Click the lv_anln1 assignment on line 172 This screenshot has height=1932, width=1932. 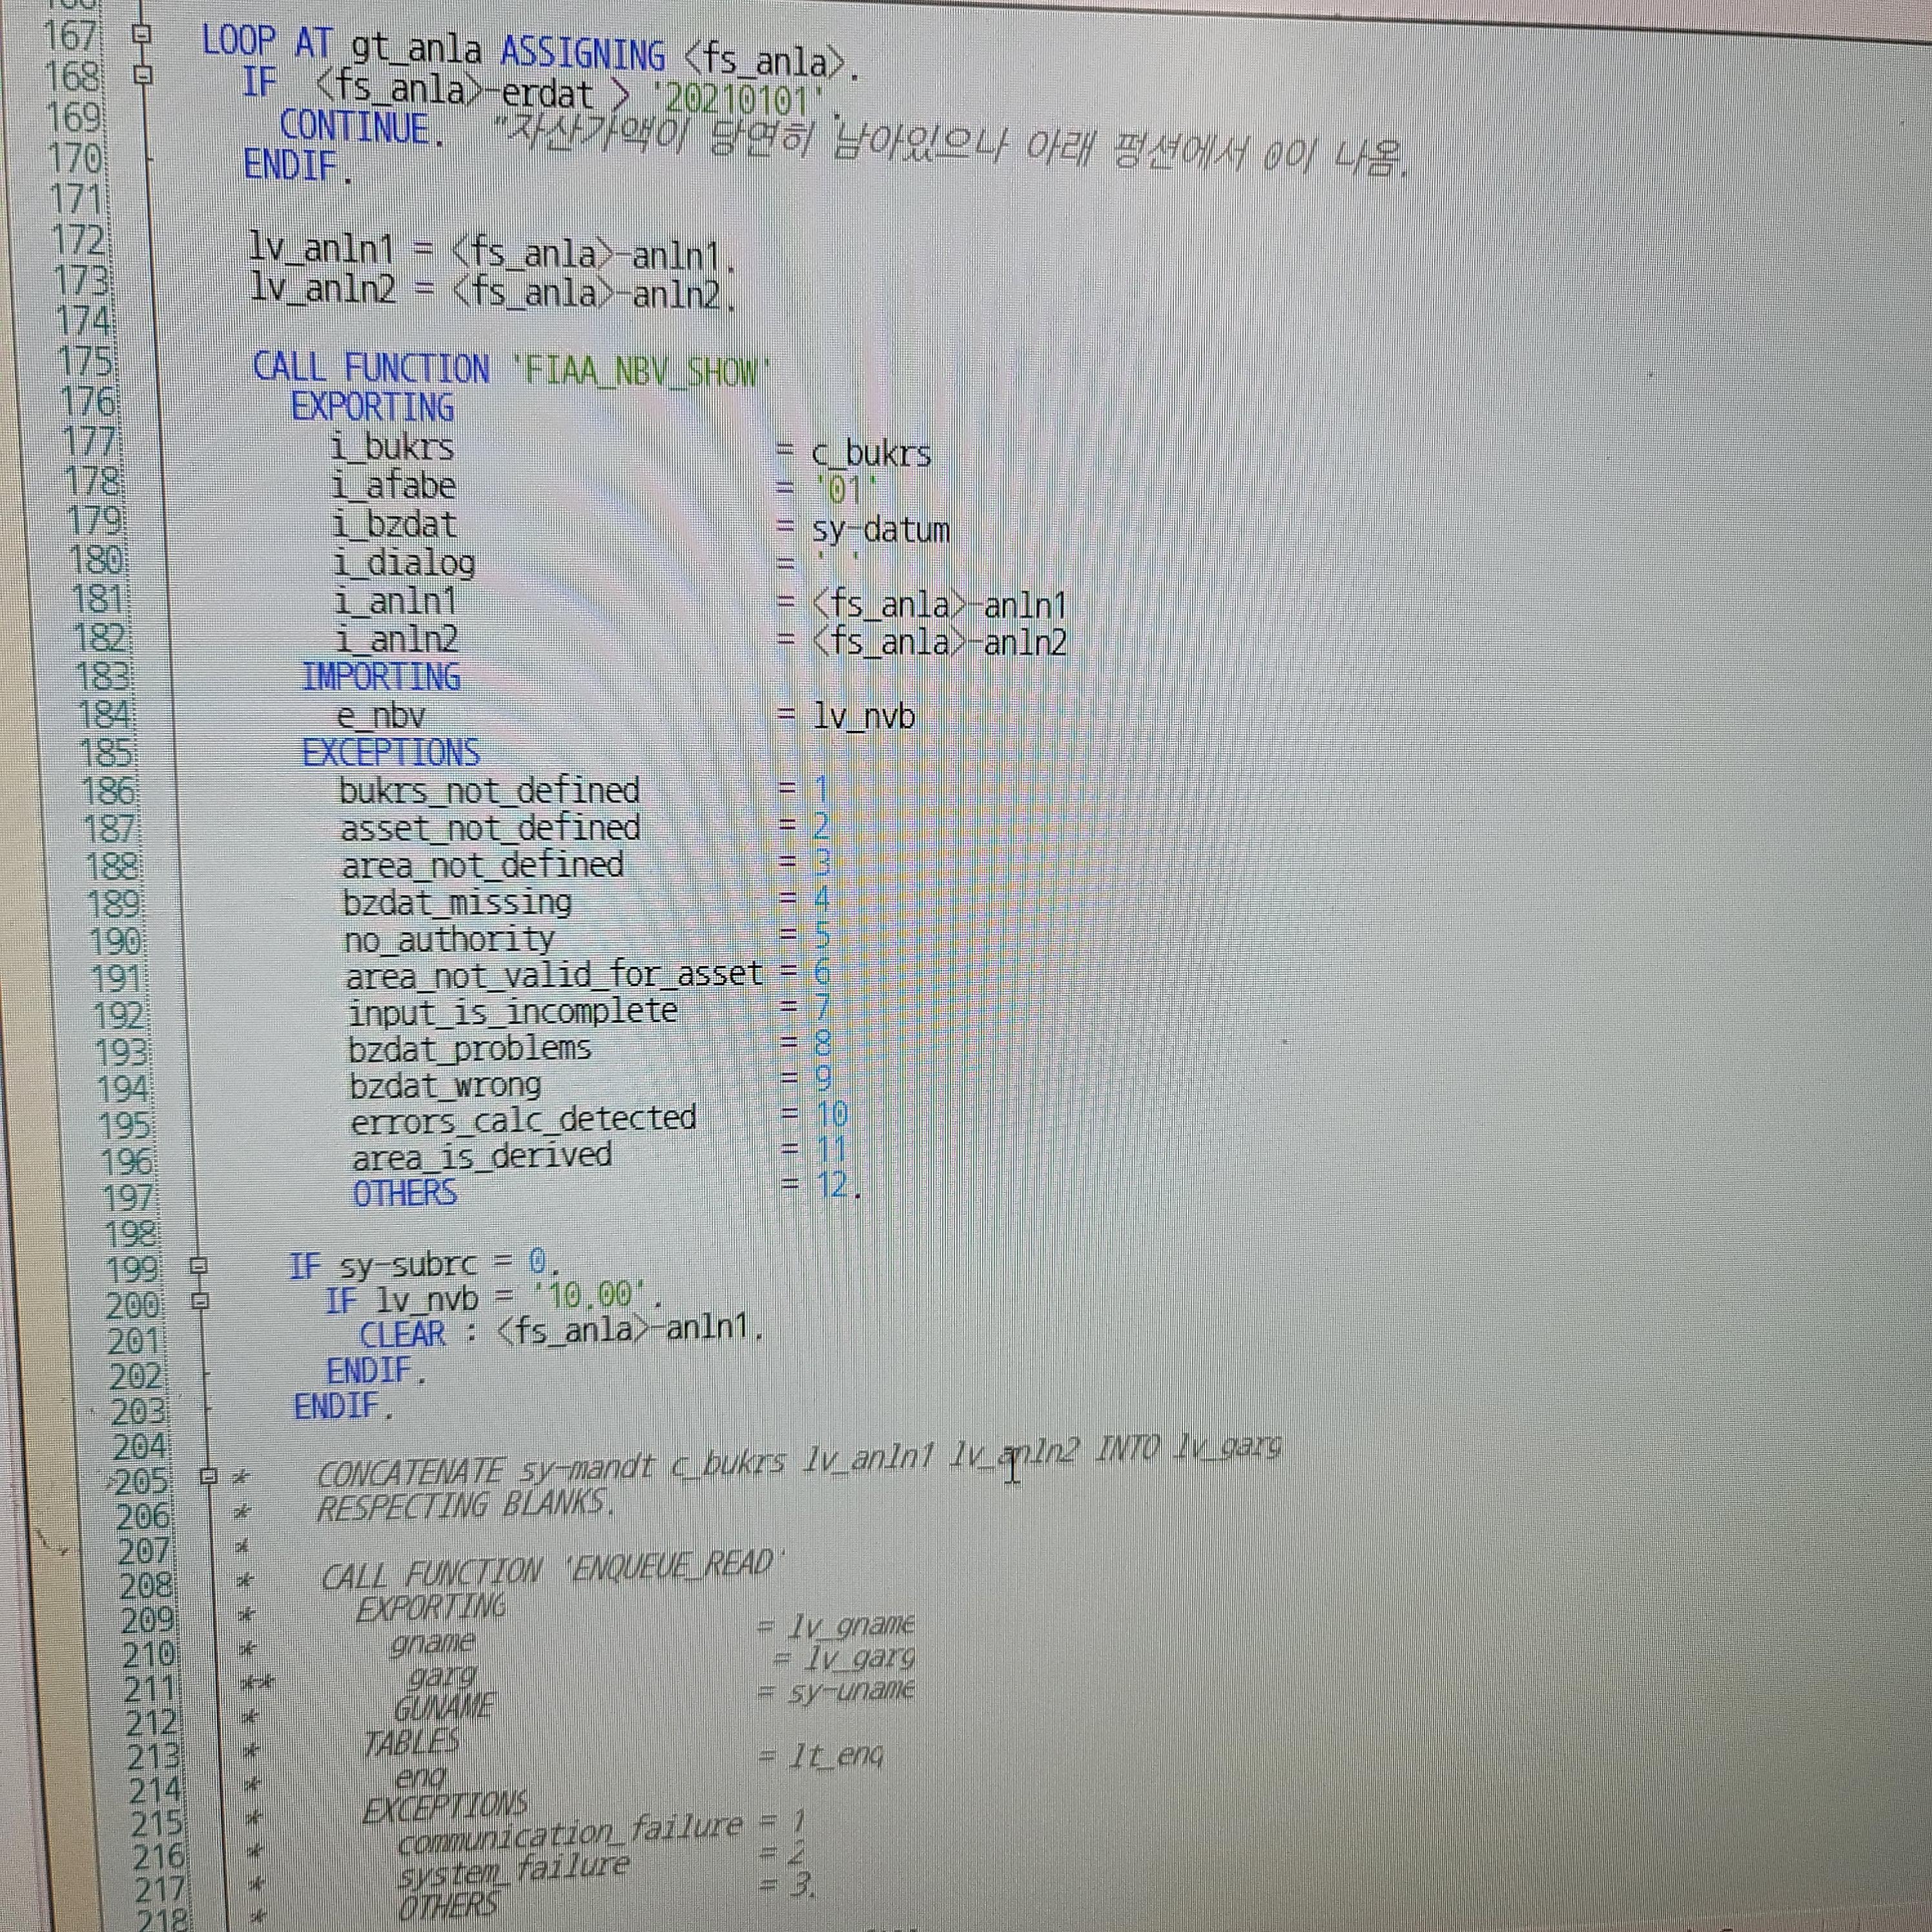point(492,251)
